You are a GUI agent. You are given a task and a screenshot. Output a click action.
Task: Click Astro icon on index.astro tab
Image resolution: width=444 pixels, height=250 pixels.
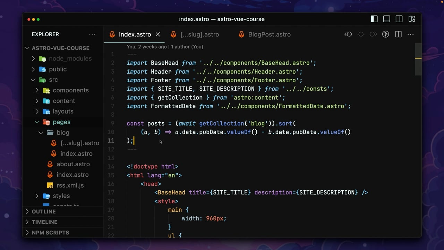point(112,34)
